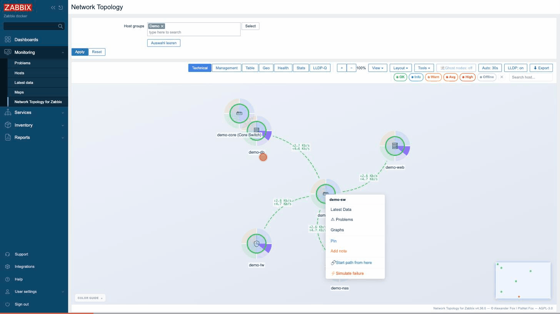560x314 pixels.
Task: Click the Reports chart icon
Action: click(8, 137)
